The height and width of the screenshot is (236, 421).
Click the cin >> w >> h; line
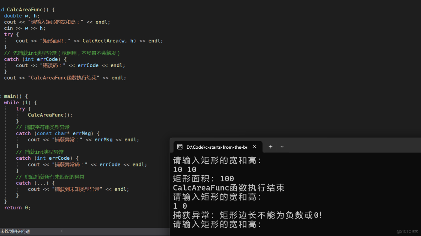click(23, 28)
